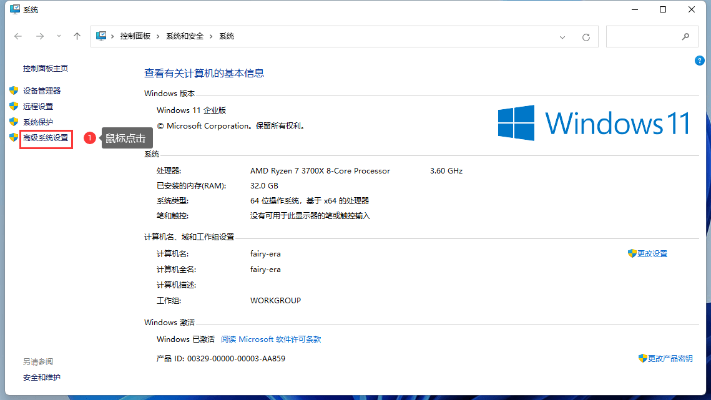Screen dimensions: 711x400
Task: Click Windows 11 企业版 text
Action: click(192, 110)
